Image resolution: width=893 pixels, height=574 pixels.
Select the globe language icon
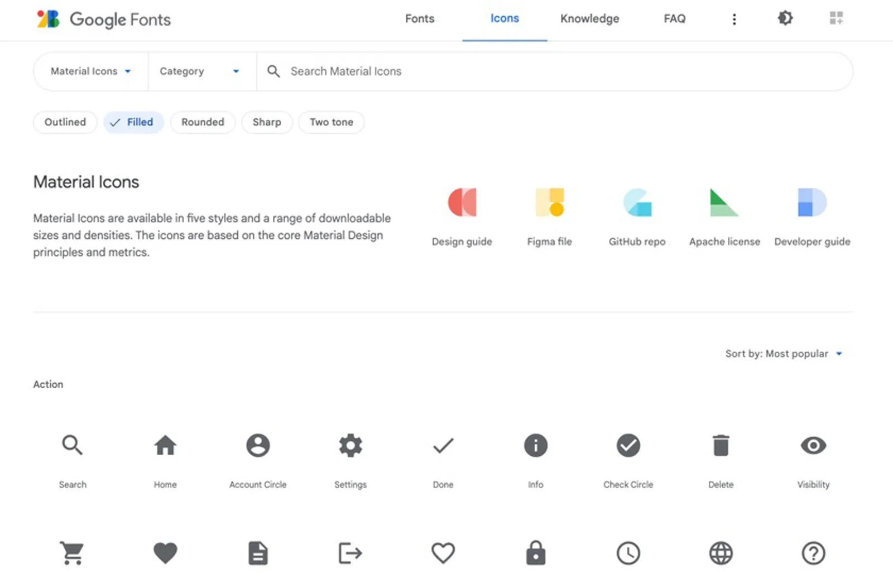coord(721,553)
